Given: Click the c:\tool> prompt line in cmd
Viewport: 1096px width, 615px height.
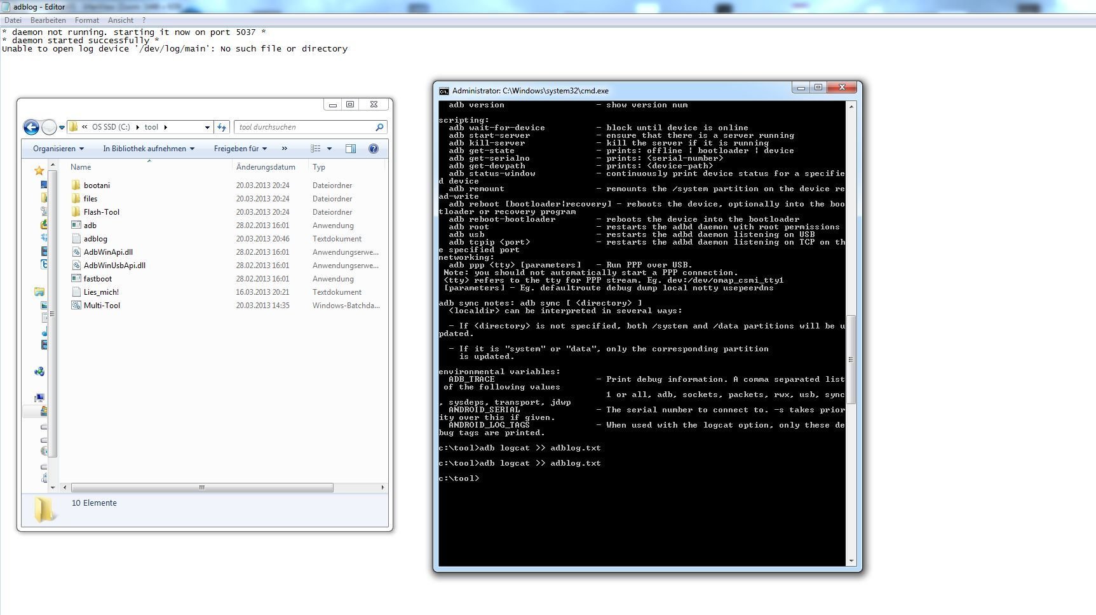Looking at the screenshot, I should pos(459,478).
